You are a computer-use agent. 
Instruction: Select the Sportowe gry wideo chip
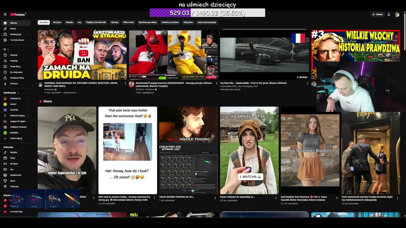[x=148, y=22]
